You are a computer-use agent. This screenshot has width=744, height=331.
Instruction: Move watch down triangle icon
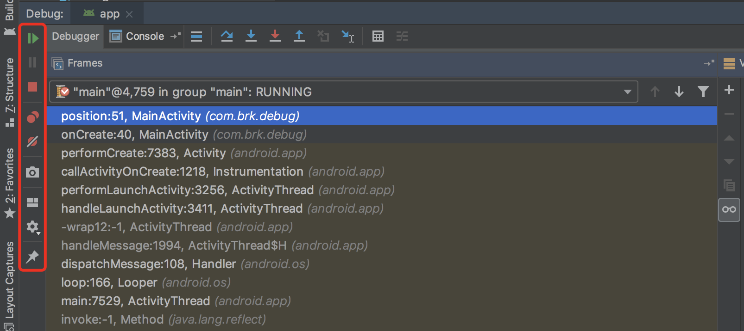[729, 162]
